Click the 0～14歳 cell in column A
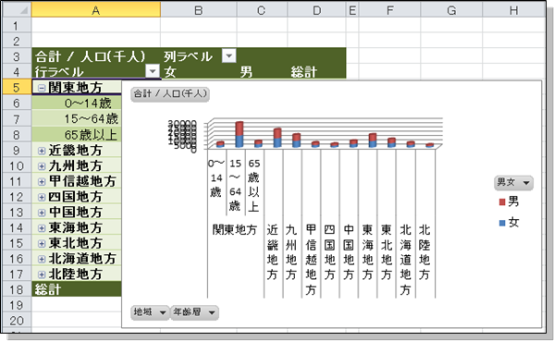554x341 pixels. click(77, 104)
